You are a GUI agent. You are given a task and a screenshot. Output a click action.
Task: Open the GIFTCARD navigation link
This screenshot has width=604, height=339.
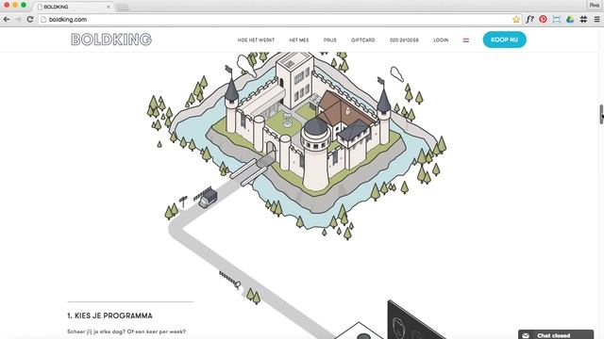coord(362,40)
